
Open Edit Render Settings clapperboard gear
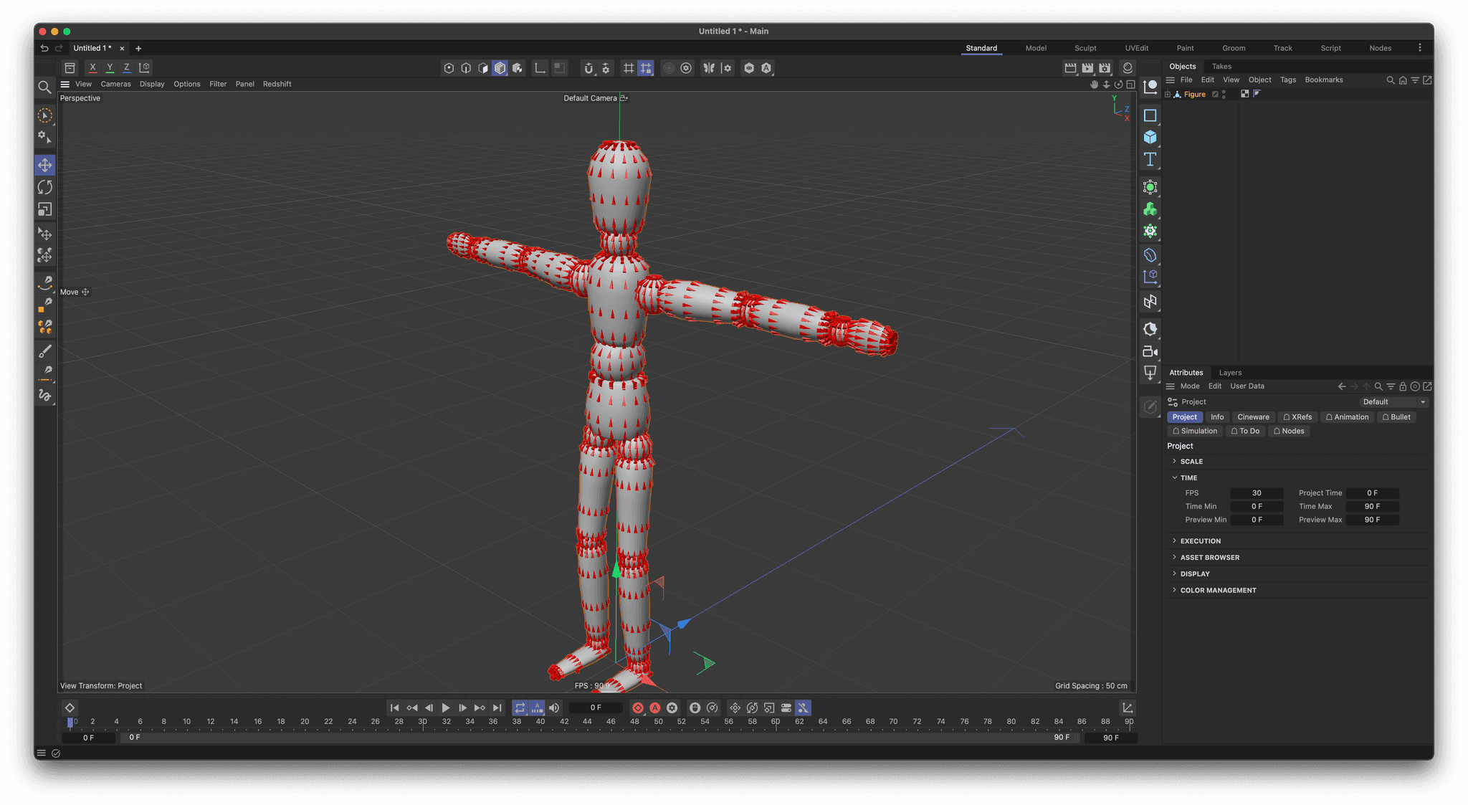click(1105, 68)
